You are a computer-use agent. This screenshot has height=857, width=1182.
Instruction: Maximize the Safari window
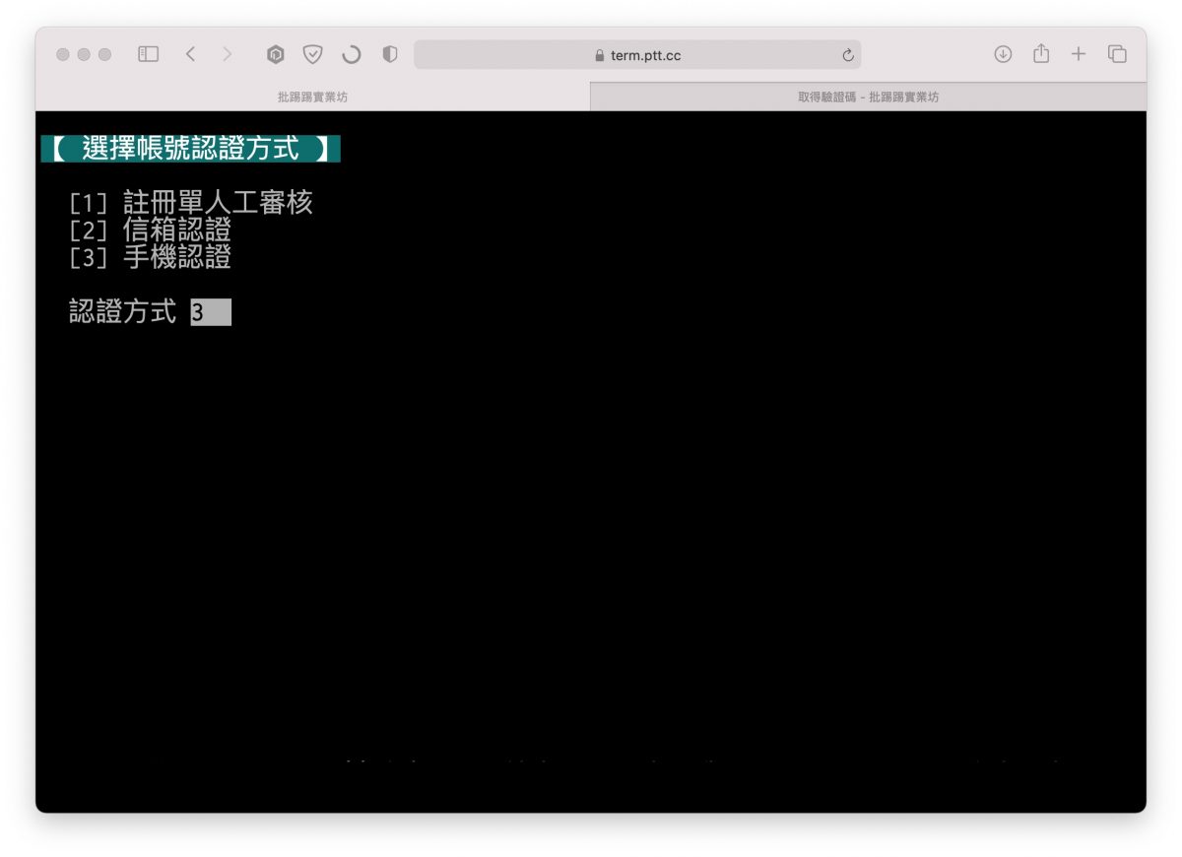click(104, 55)
